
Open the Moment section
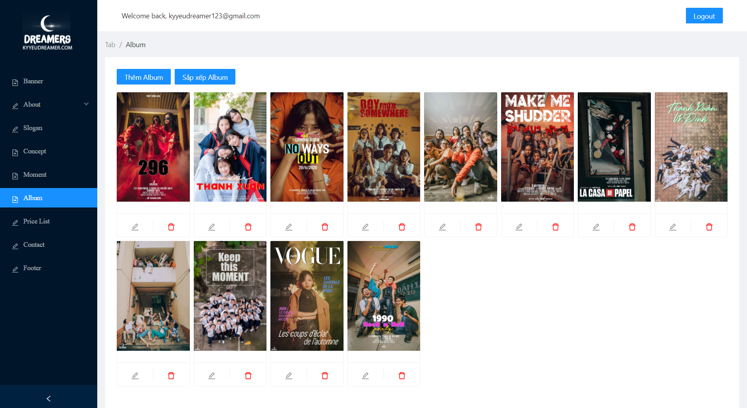point(49,174)
